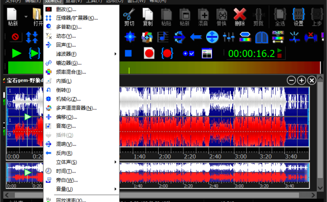Screen dimensions: 327x202
Task: Click the pop/click filter spark icon
Action: [x=294, y=37]
